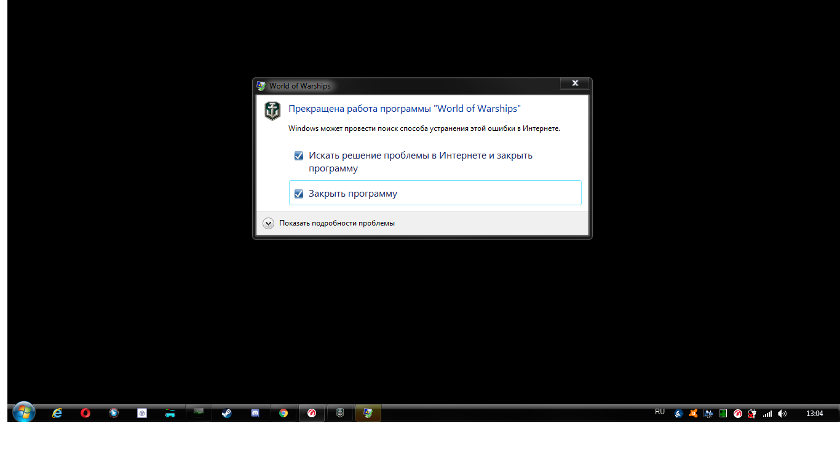The height and width of the screenshot is (472, 840).
Task: Select the crash report taskbar button
Action: click(x=368, y=413)
